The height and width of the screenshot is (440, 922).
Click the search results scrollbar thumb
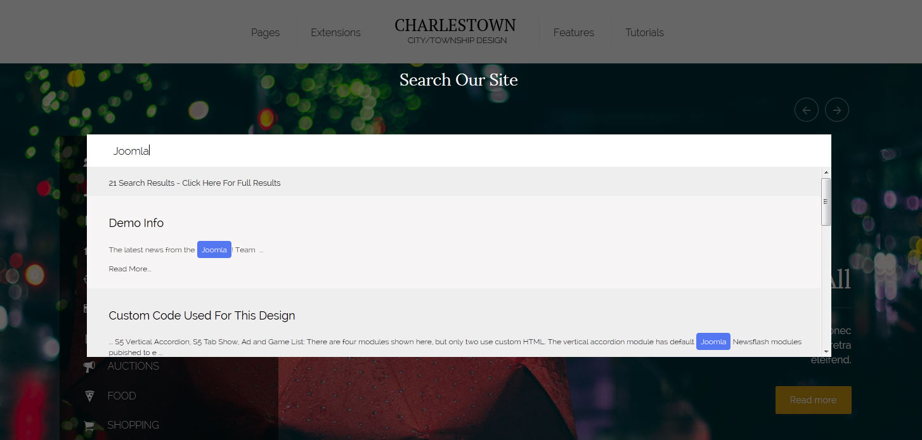coord(826,202)
